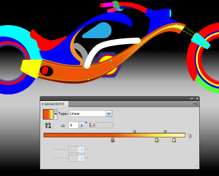Screen dimensions: 219x176
Task: Delete gradient stop with trash icon
Action: point(190,136)
